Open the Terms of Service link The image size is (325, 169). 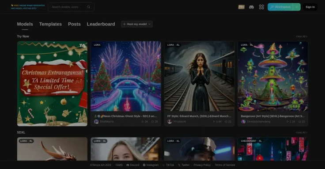tap(225, 165)
